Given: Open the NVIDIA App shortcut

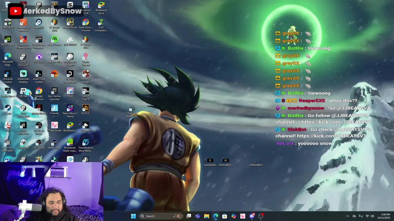Looking at the screenshot, I should pos(8,41).
